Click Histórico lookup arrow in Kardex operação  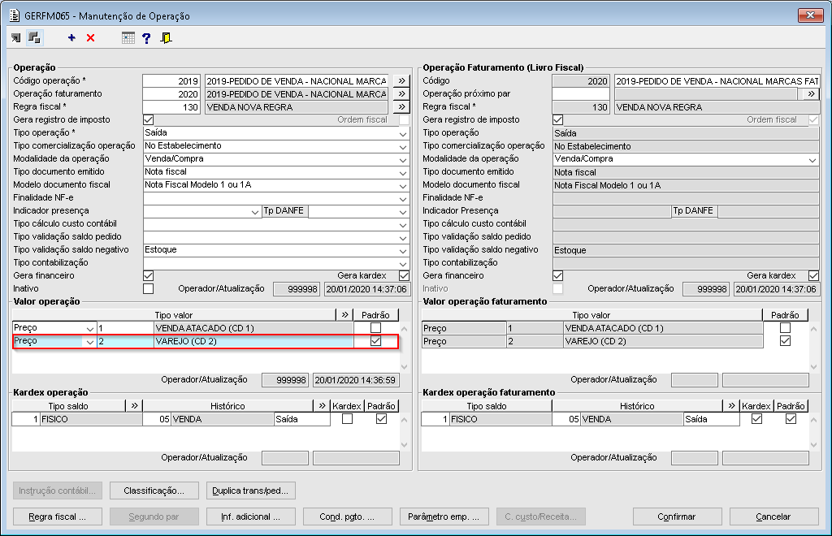322,405
